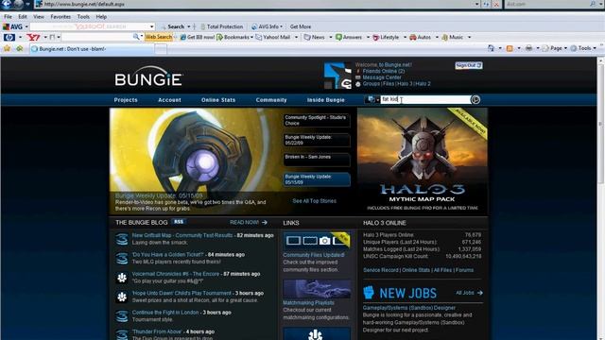Click the Matchmaking Playlists thumbnail
Viewport: 605px width, 340px height.
[317, 289]
